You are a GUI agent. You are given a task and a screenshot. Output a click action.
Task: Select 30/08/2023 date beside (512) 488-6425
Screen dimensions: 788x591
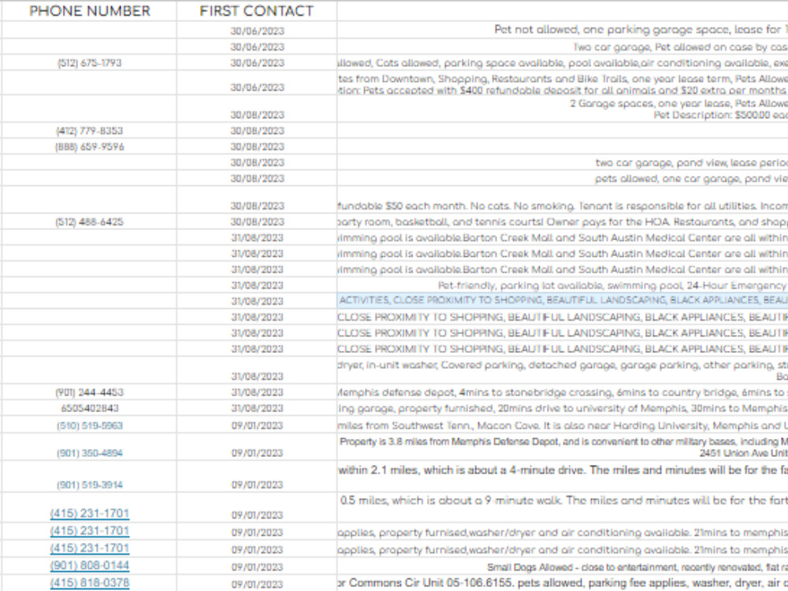pos(258,221)
